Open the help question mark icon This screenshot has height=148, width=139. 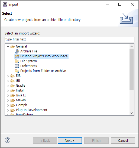[8, 140]
